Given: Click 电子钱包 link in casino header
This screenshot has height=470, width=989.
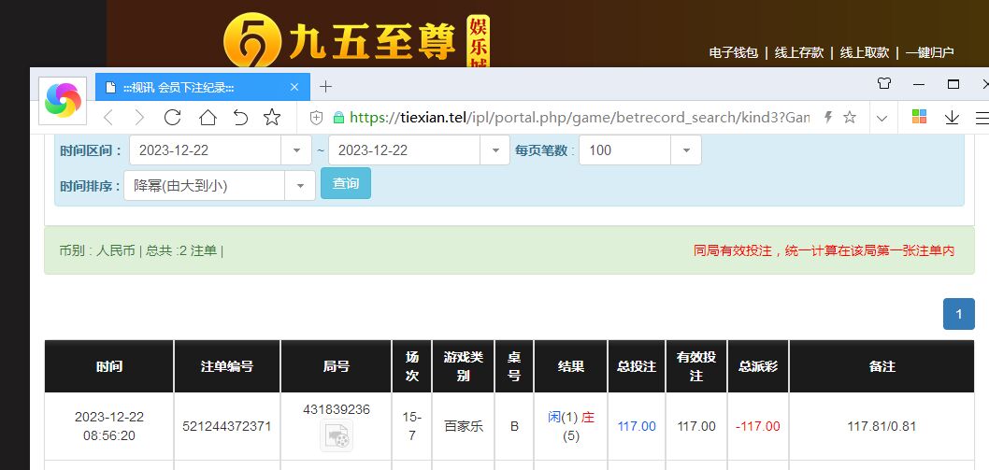Looking at the screenshot, I should point(733,53).
